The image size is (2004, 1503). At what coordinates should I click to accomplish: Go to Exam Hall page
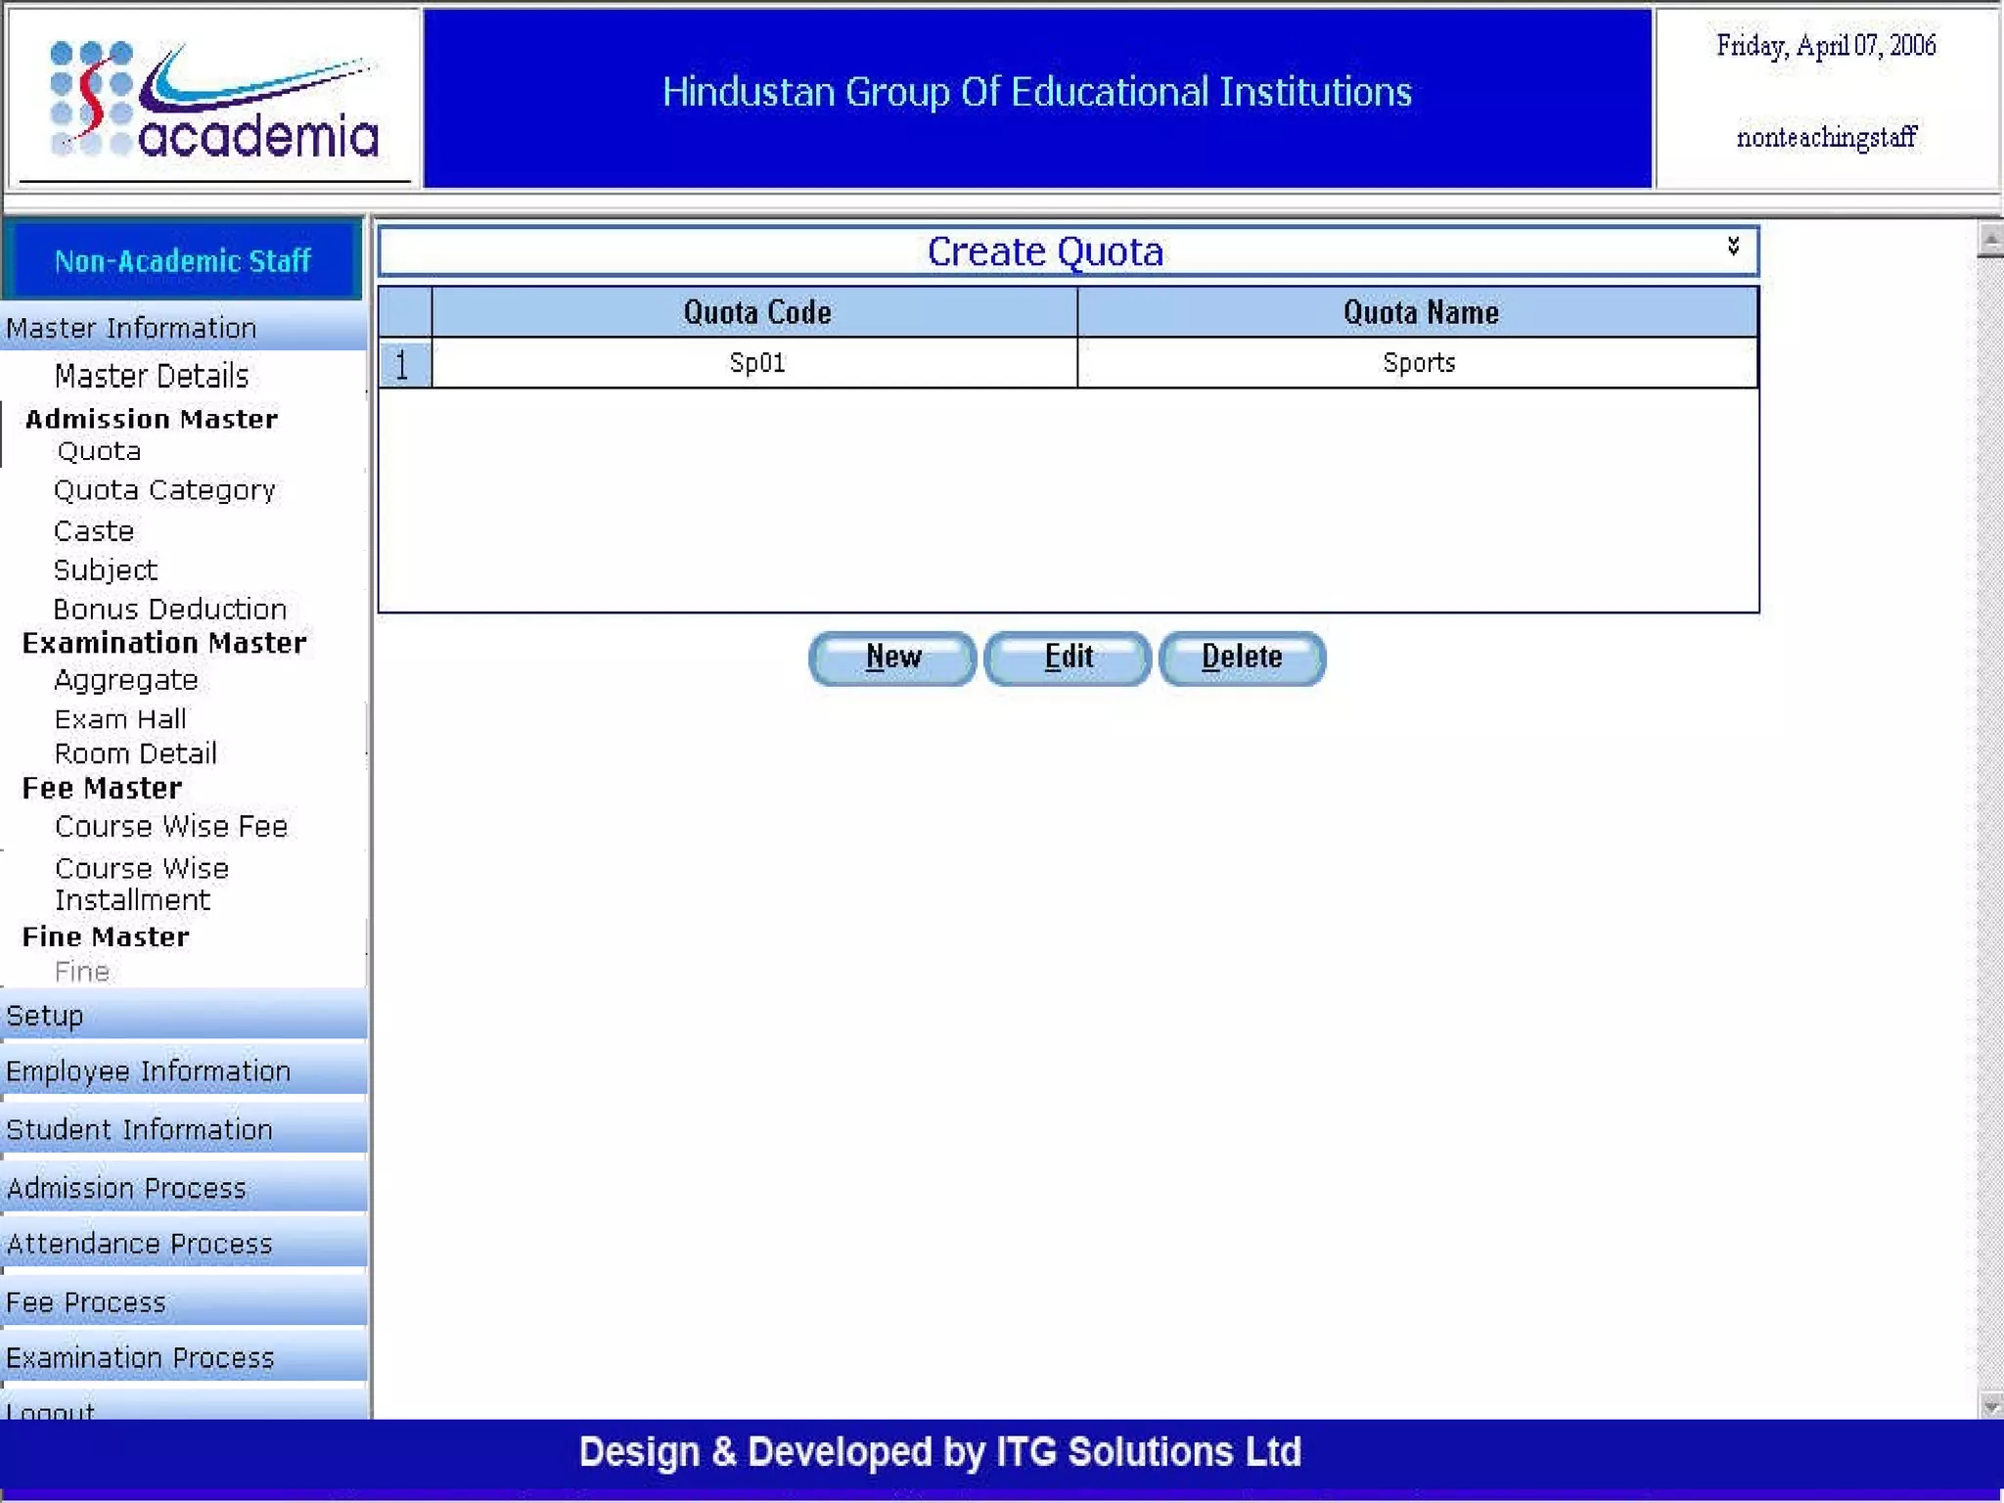(x=120, y=719)
